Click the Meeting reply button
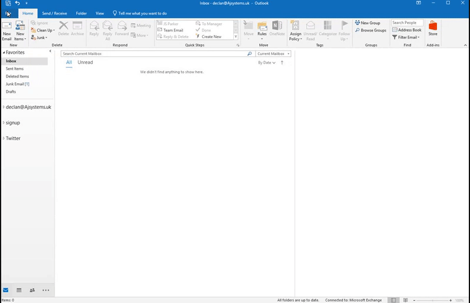 tap(140, 25)
